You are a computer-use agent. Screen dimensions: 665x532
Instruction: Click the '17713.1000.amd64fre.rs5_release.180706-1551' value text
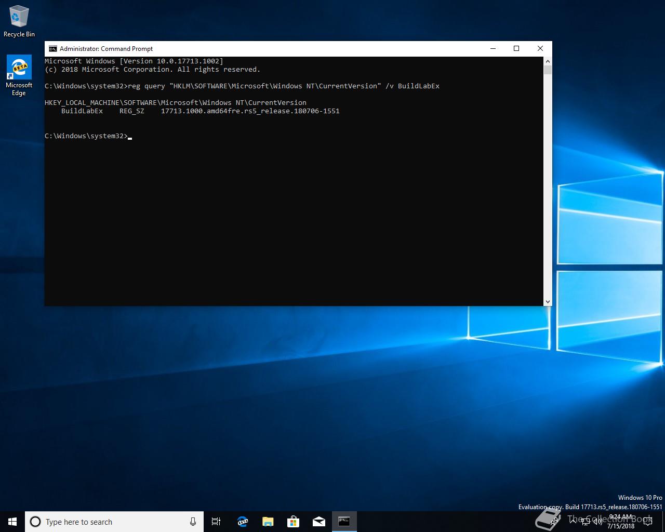click(250, 111)
